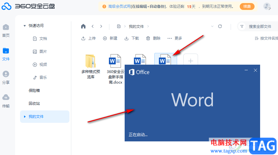Screen dimensions: 278x155
Task: Click 我的文件 in the breadcrumb
Action: point(136,27)
